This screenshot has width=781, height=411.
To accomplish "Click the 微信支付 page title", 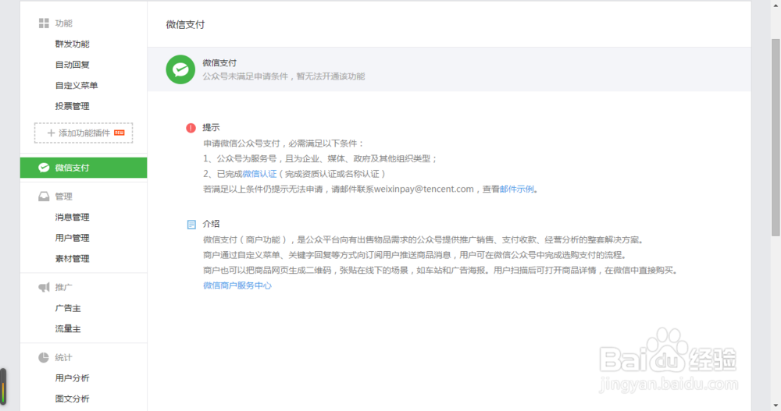I will [185, 24].
